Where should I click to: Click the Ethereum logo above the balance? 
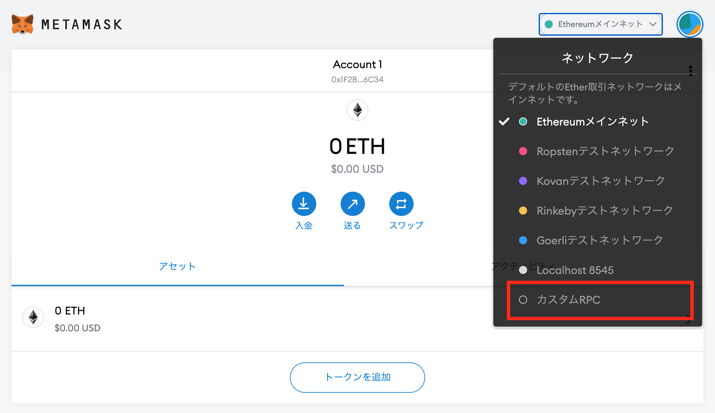(x=357, y=110)
